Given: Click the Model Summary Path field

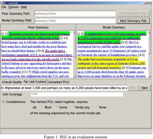Looking at the screenshot, I should coord(75,21).
